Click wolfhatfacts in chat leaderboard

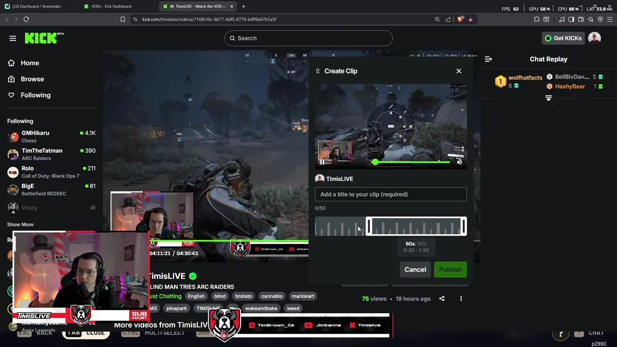coord(525,78)
